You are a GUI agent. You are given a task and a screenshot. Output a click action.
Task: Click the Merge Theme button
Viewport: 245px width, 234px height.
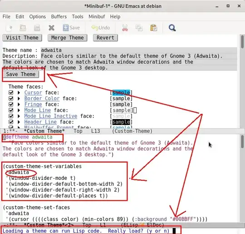click(x=68, y=38)
